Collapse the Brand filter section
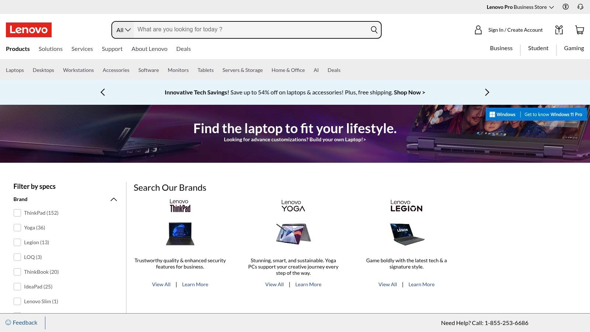The image size is (590, 332). (114, 200)
